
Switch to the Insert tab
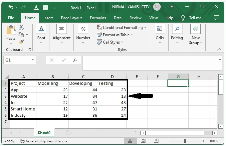pos(48,18)
